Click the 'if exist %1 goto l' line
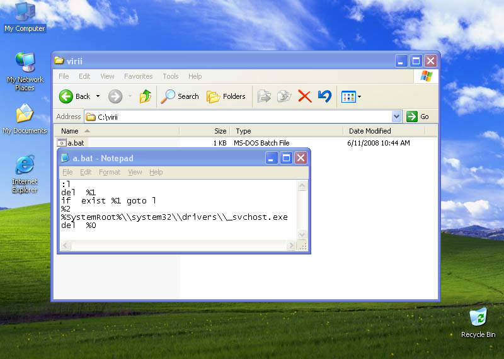 pyautogui.click(x=108, y=200)
